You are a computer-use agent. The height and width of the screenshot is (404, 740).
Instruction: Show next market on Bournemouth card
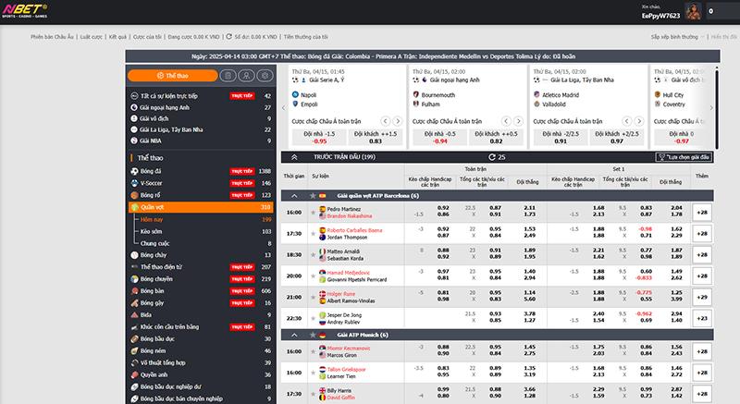(519, 121)
